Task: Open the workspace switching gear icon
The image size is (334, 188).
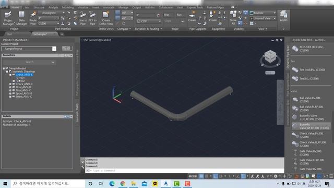Action: pyautogui.click(x=276, y=176)
